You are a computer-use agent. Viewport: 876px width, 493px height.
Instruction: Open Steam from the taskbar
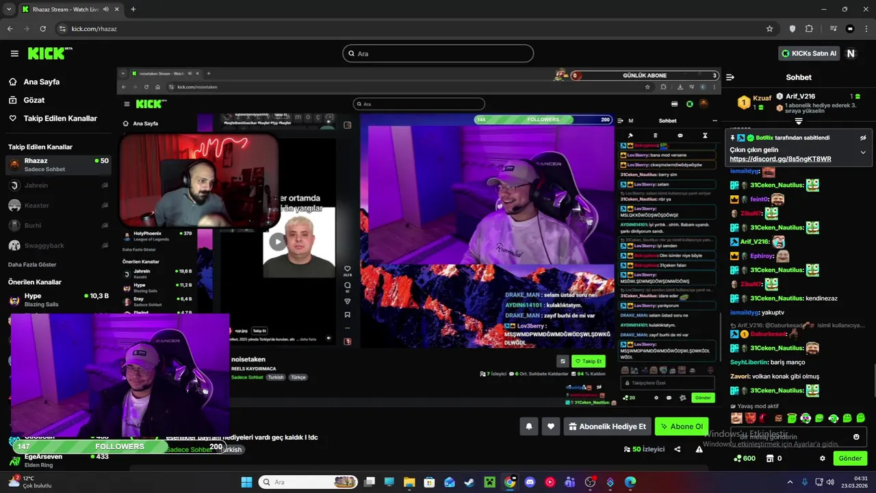click(x=469, y=482)
